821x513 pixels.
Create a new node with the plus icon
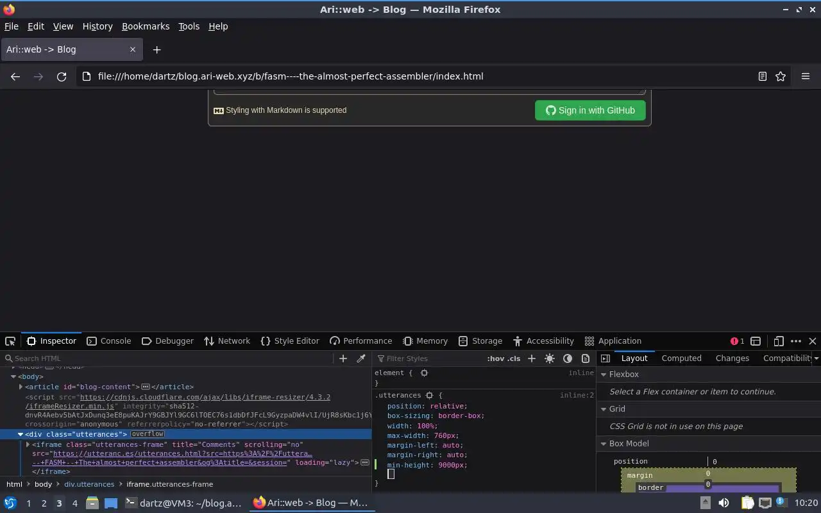(x=343, y=358)
